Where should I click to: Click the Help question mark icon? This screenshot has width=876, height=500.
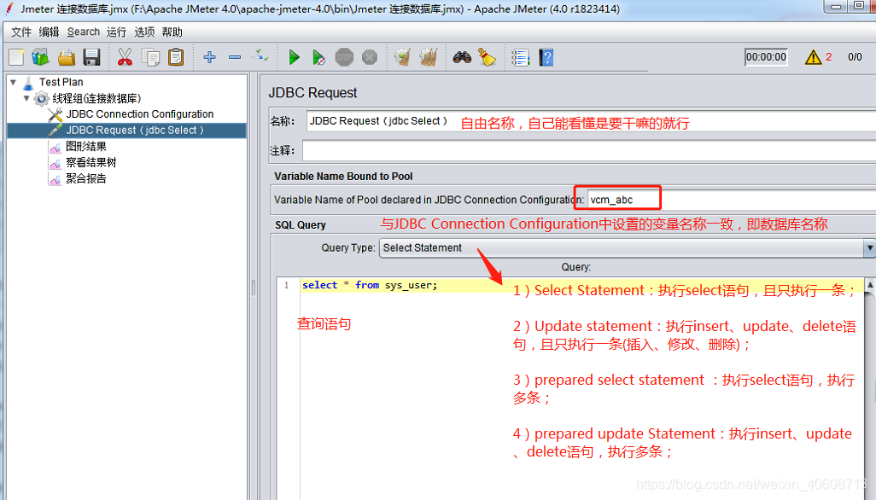click(546, 57)
